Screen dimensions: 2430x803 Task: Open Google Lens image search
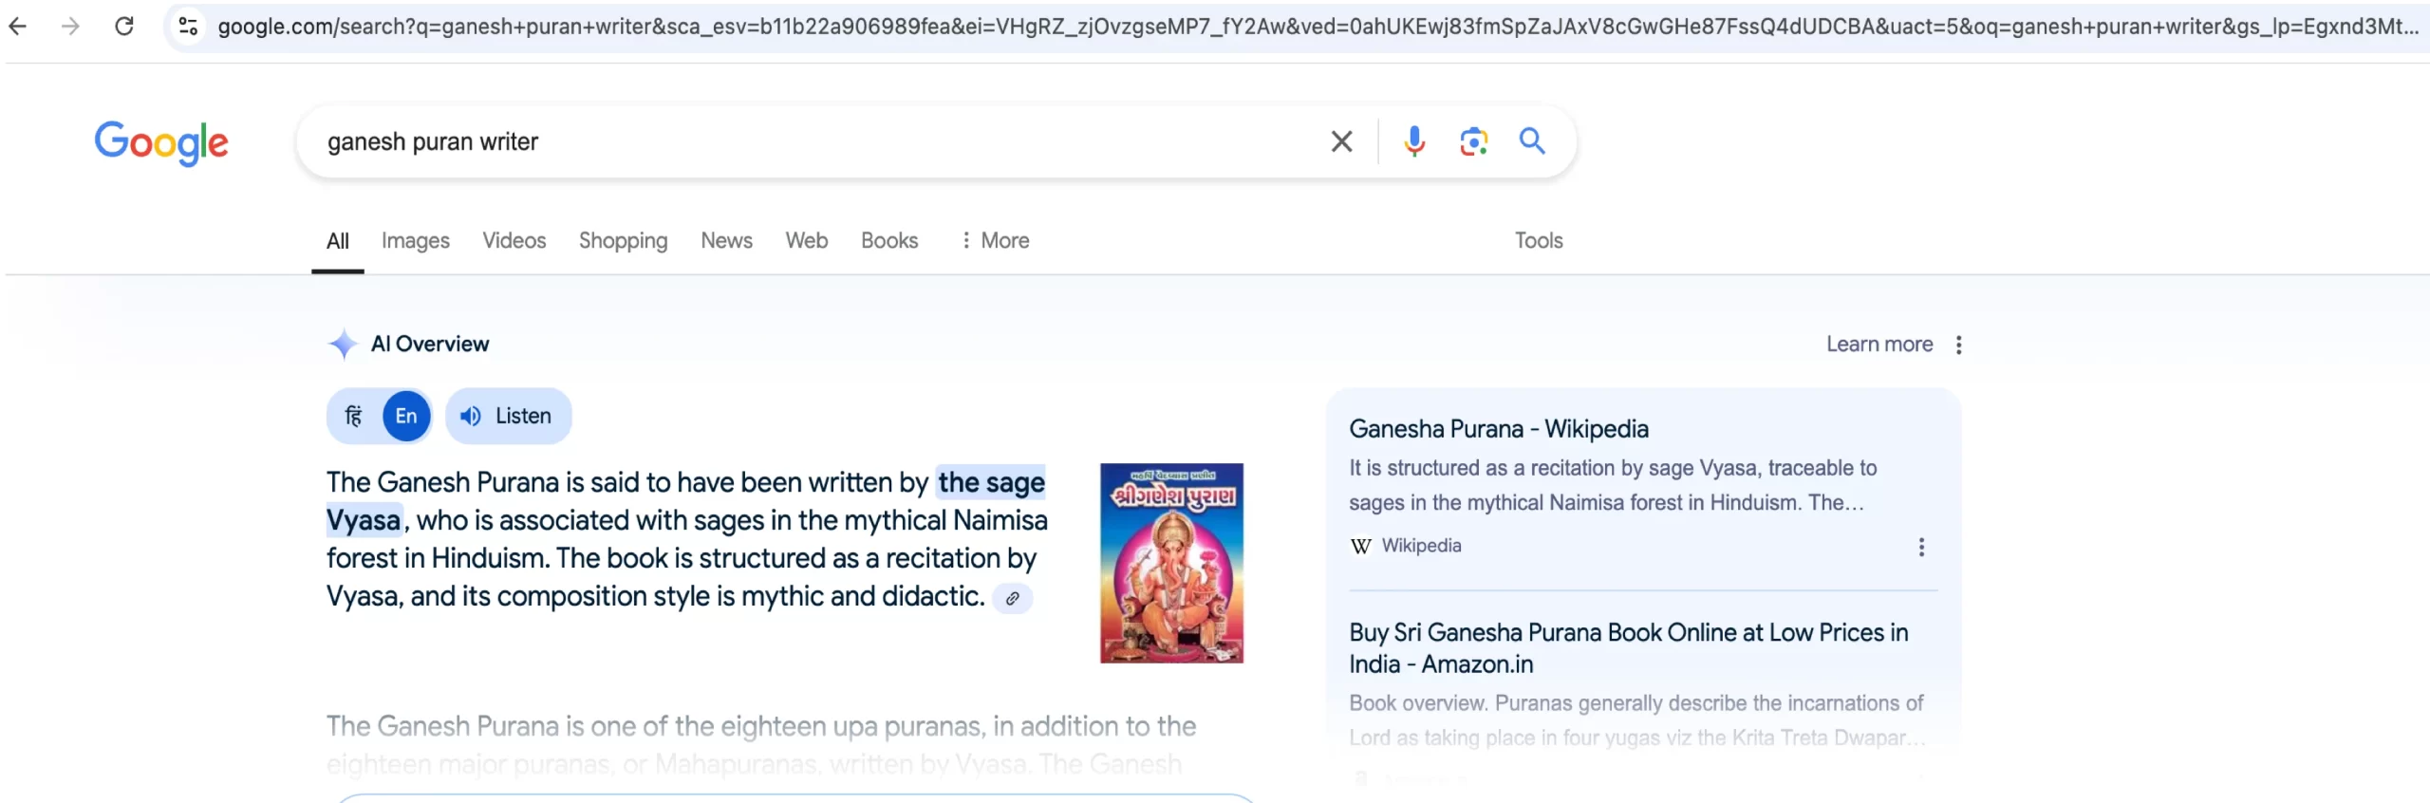1473,141
